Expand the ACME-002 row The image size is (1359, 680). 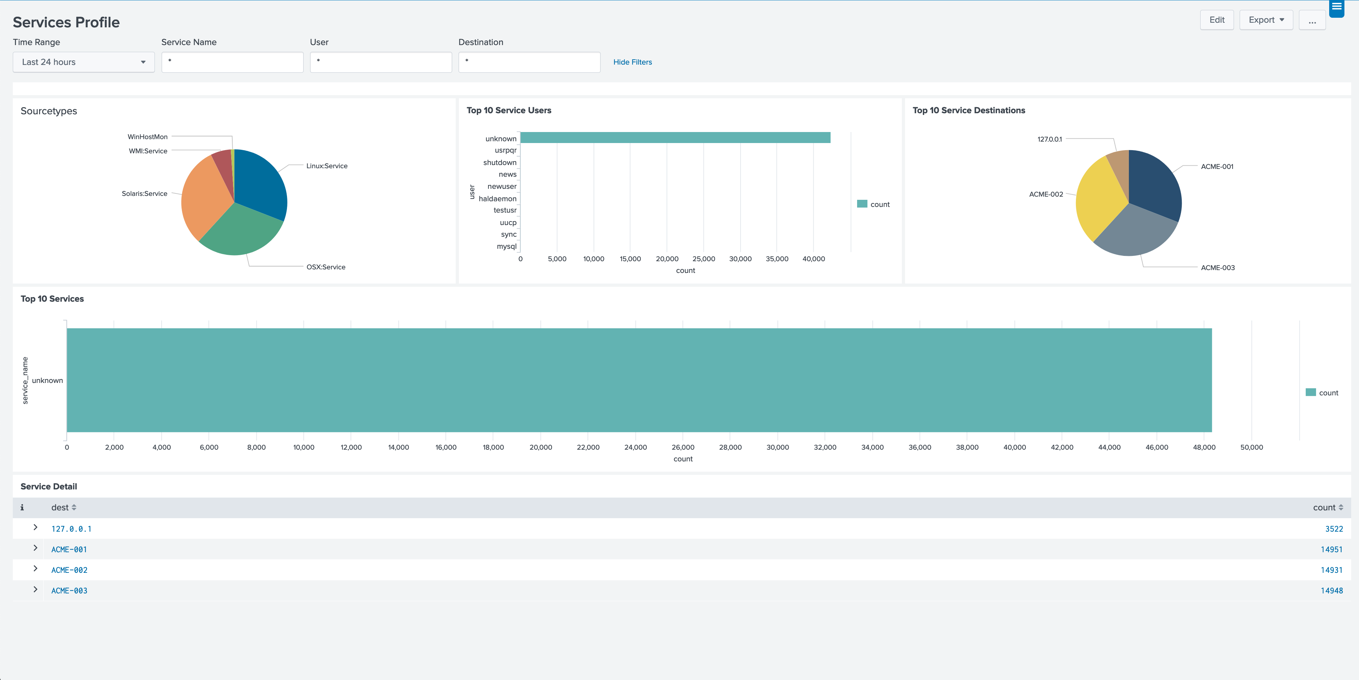(x=36, y=569)
